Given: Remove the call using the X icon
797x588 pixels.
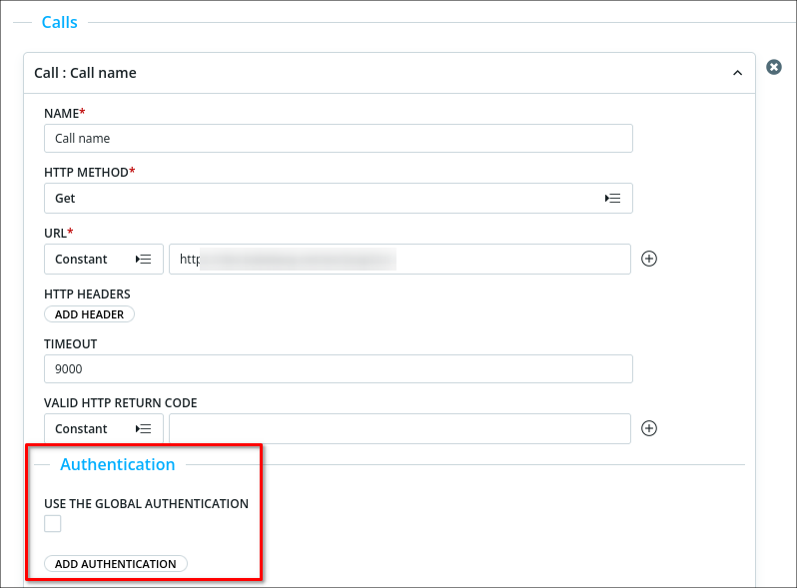Looking at the screenshot, I should pos(773,67).
